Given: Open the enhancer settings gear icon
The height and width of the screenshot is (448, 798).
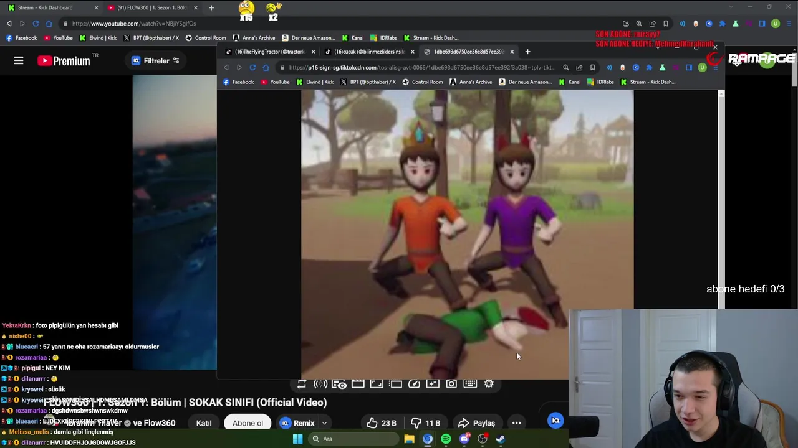Looking at the screenshot, I should point(489,384).
